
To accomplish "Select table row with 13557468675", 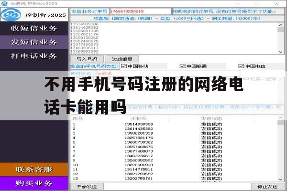I will [x=174, y=147].
